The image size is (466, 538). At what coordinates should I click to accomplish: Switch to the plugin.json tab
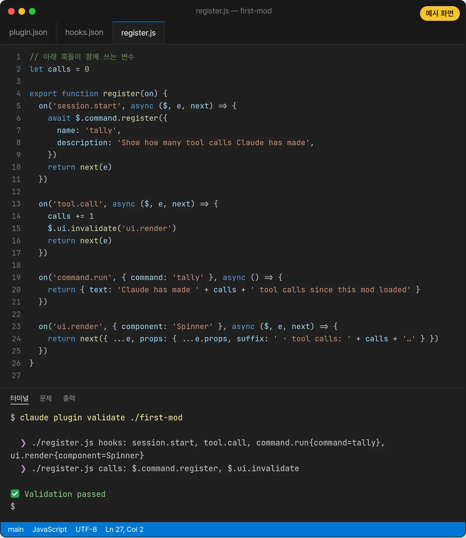(28, 32)
